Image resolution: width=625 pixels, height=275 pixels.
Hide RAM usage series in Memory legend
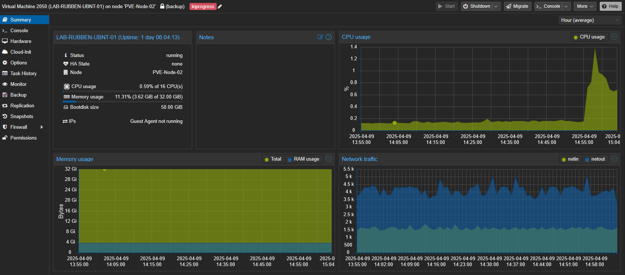pos(304,159)
